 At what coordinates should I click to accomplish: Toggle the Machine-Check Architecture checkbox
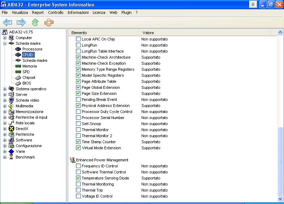[x=78, y=57]
